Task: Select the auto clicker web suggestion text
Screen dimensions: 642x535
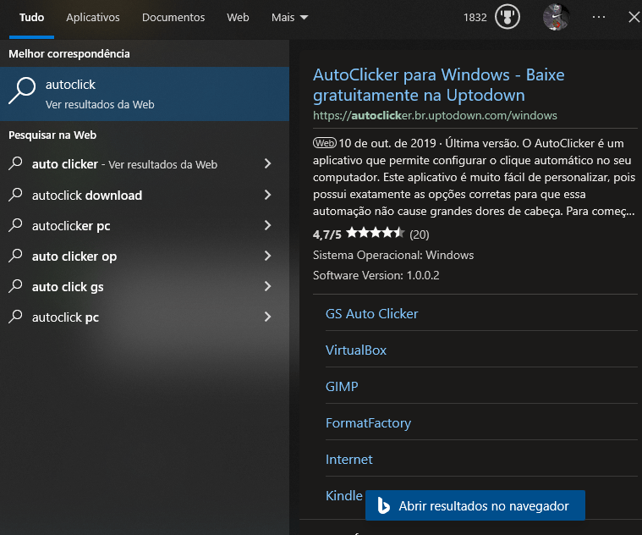Action: point(124,164)
